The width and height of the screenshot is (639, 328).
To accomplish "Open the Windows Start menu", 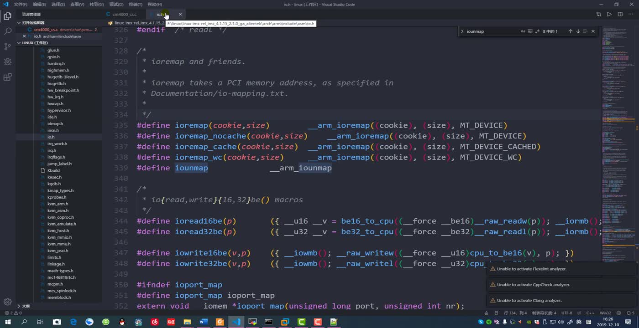I will pos(9,322).
